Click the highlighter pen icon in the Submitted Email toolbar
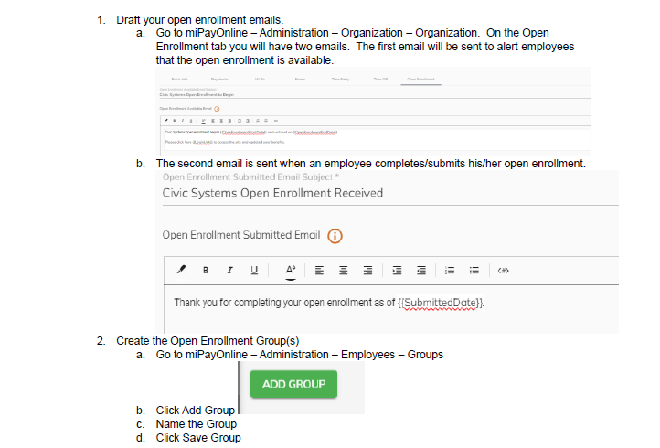 coord(181,270)
